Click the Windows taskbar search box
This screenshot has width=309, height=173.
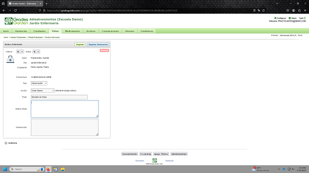click(27, 169)
